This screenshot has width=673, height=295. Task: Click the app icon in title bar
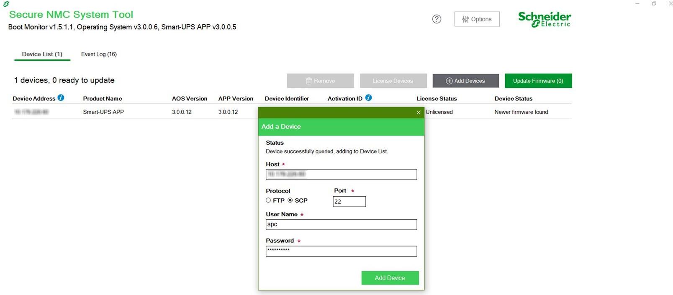pos(6,4)
